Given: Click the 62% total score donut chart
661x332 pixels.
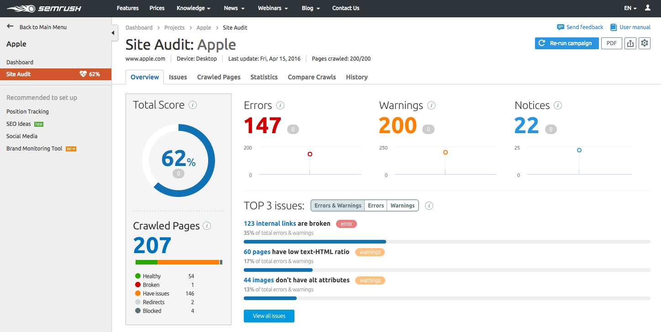Looking at the screenshot, I should [178, 161].
